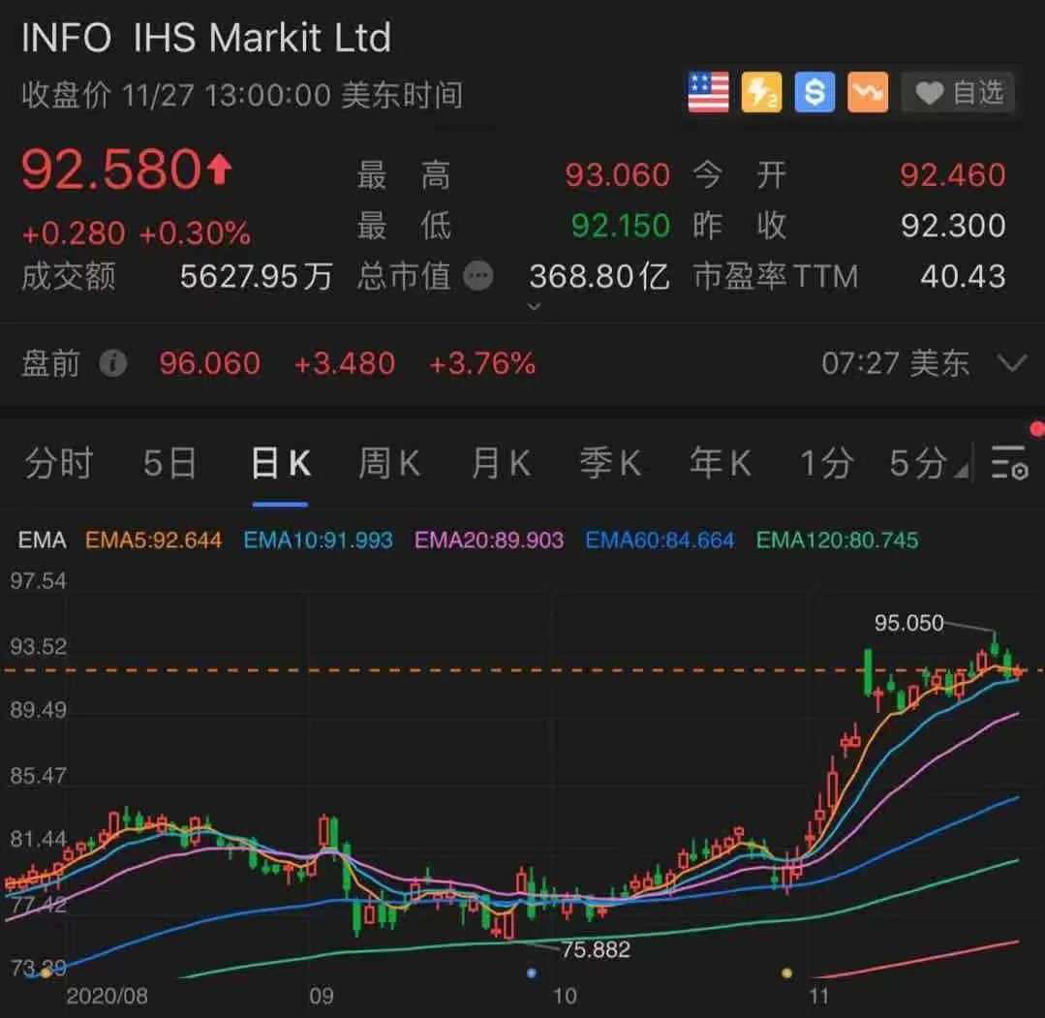1045x1018 pixels.
Task: Click the INFO IHS Markit Ltd title
Action: pyautogui.click(x=206, y=38)
